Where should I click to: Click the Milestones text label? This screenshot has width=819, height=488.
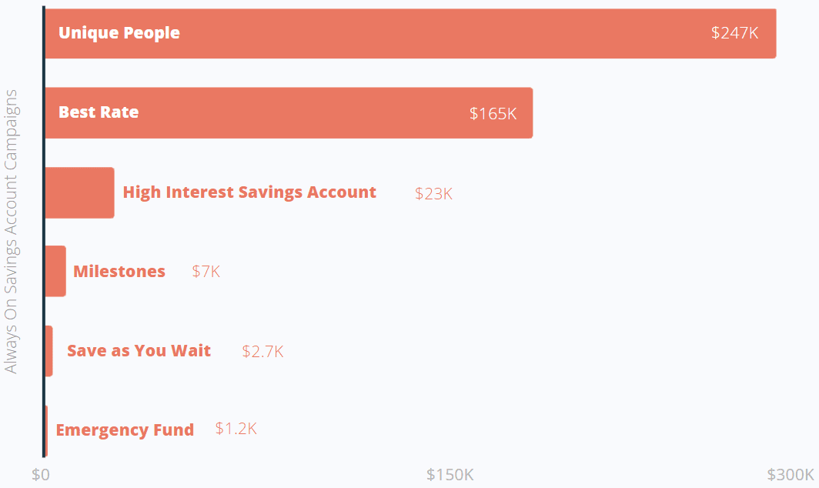pos(119,271)
